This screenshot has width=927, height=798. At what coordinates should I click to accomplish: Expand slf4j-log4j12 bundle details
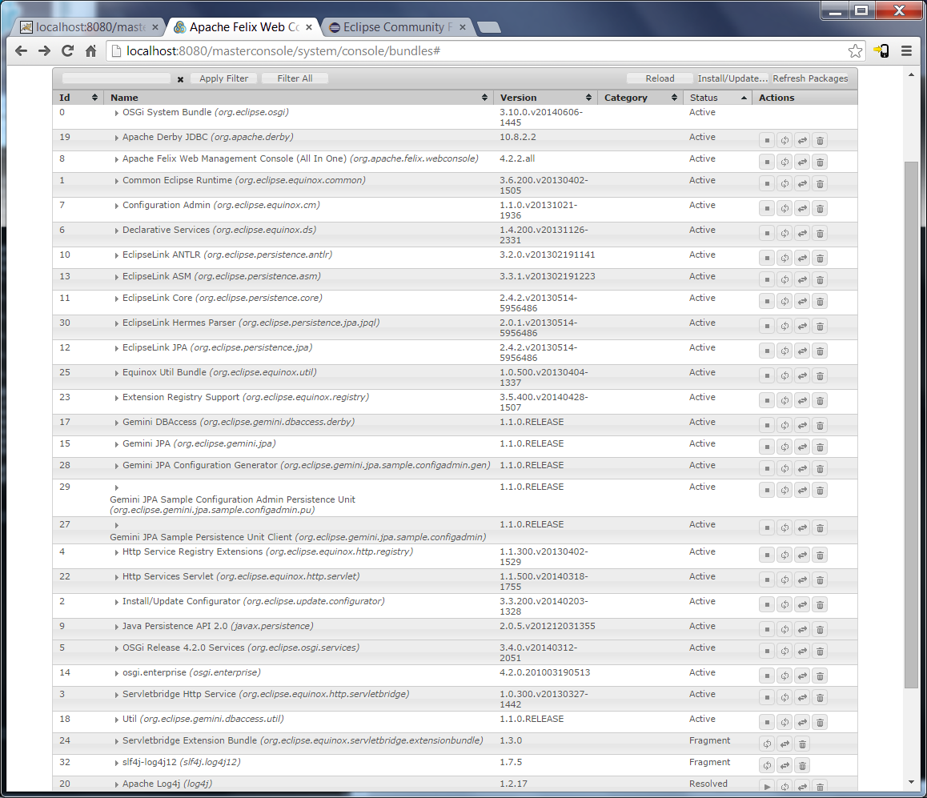point(116,763)
